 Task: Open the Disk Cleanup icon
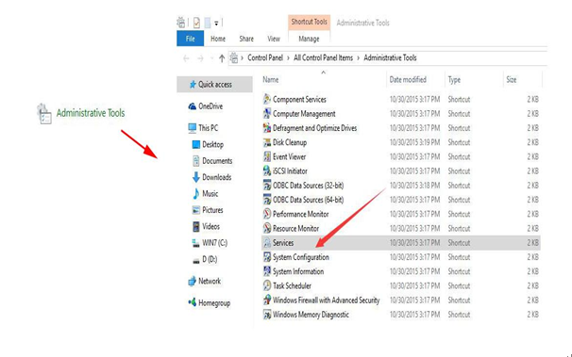(x=267, y=142)
